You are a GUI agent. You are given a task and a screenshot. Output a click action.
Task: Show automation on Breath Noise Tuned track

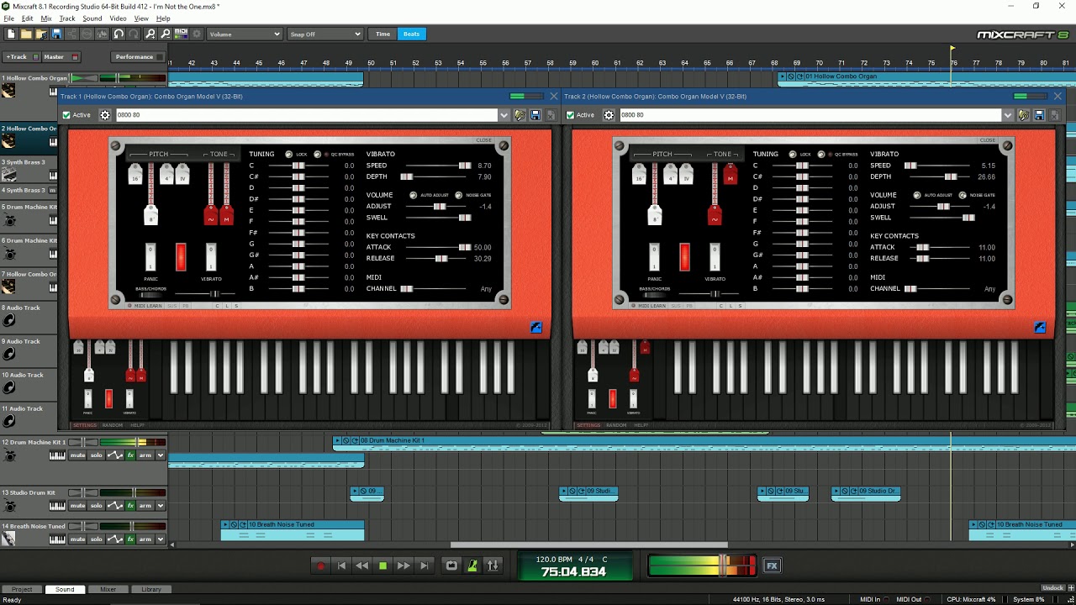(x=115, y=539)
